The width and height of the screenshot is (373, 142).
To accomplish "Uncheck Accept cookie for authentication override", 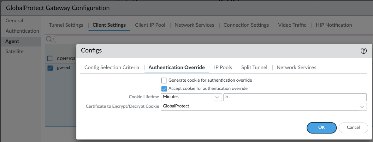I will [164, 88].
